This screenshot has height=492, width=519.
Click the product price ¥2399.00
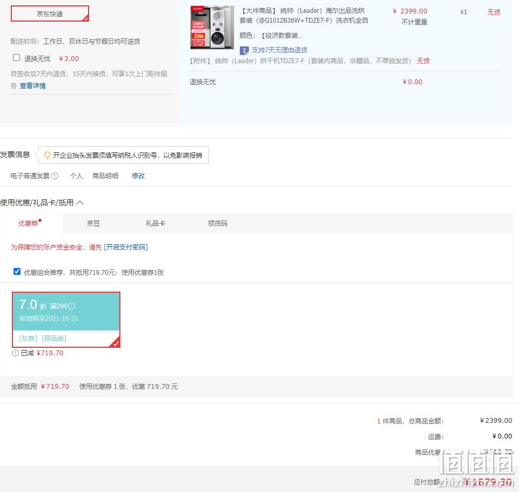[x=410, y=11]
